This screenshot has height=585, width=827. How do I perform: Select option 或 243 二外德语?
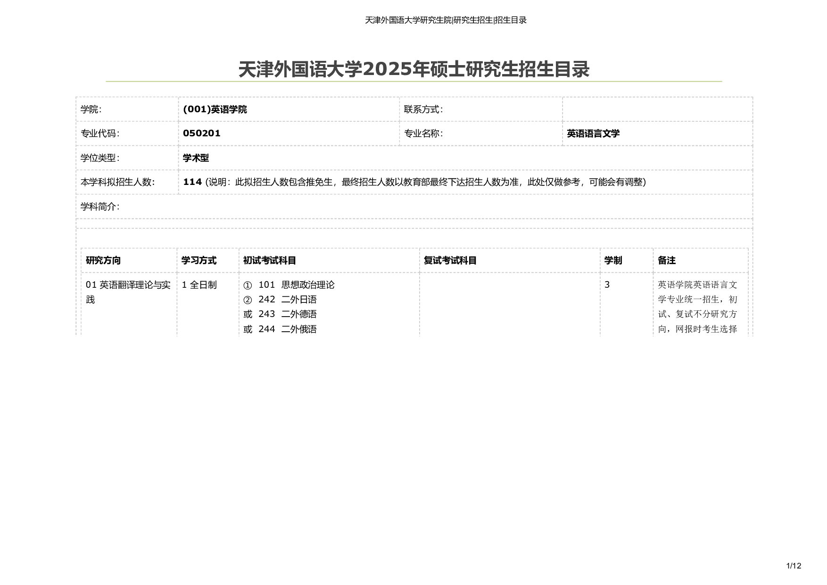click(x=280, y=314)
